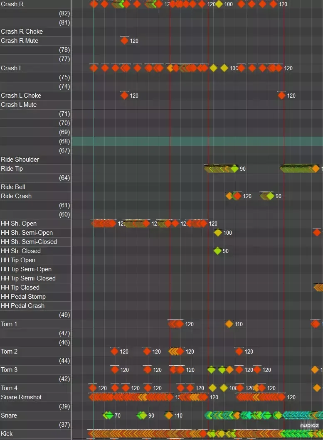The width and height of the screenshot is (323, 440).
Task: Select the HH Tip Closed lane label
Action: tap(20, 288)
